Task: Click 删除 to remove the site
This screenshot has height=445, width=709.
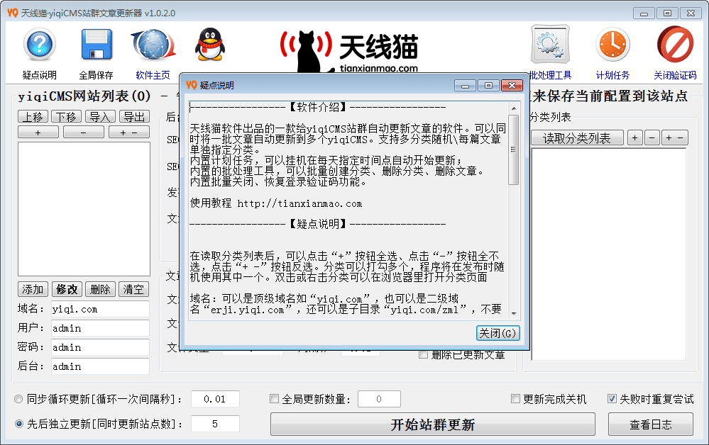Action: [x=100, y=289]
